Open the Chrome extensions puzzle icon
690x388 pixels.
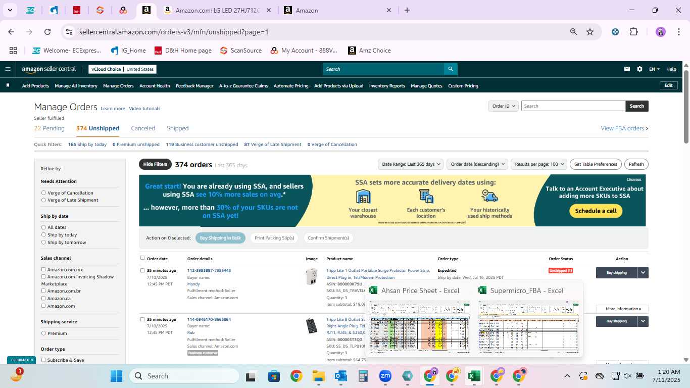(x=633, y=32)
